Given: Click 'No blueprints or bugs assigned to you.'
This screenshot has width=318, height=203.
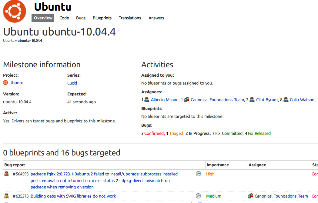Looking at the screenshot, I should click(x=177, y=83).
